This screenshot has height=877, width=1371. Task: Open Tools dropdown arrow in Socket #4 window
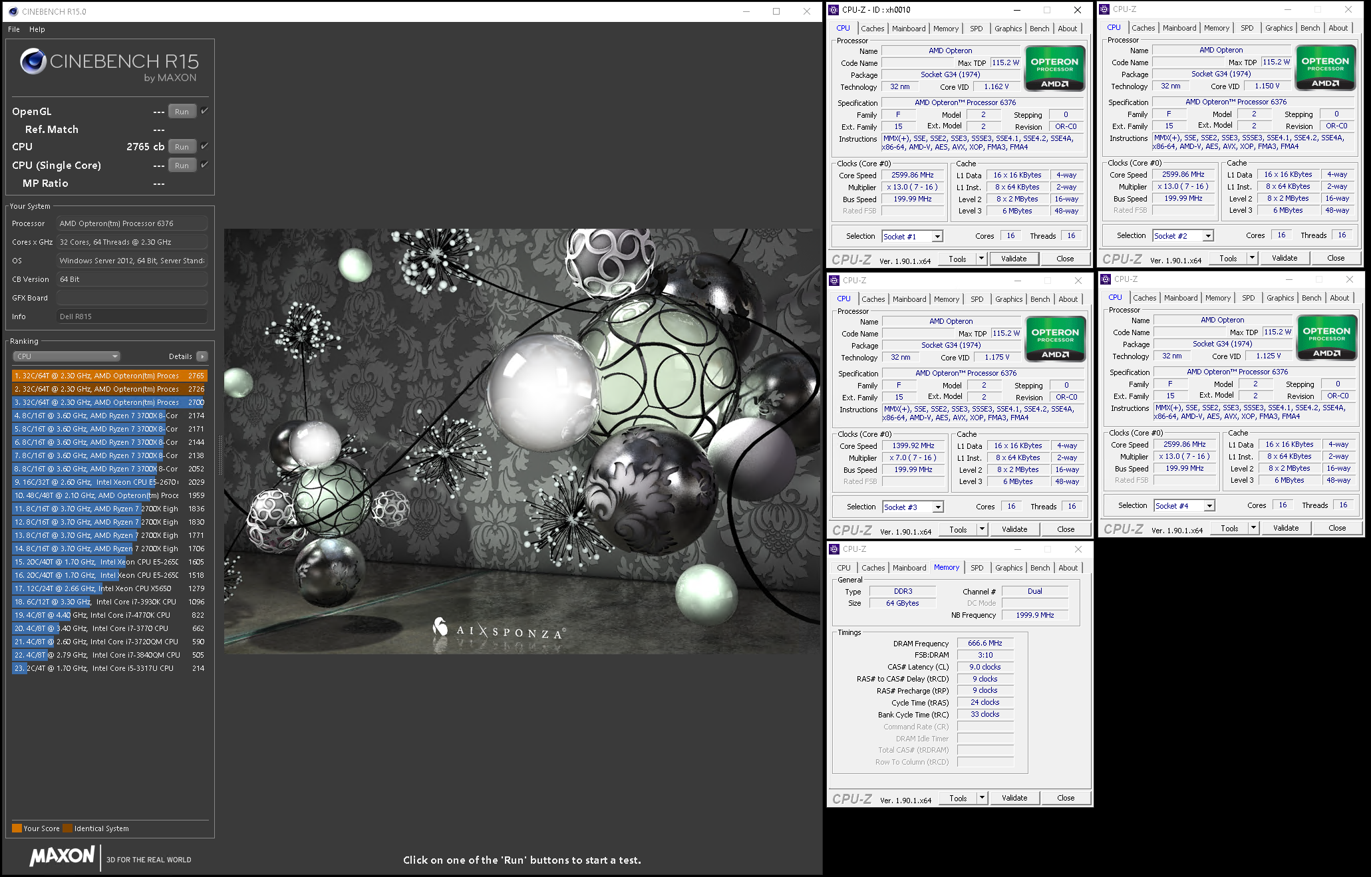tap(1253, 528)
